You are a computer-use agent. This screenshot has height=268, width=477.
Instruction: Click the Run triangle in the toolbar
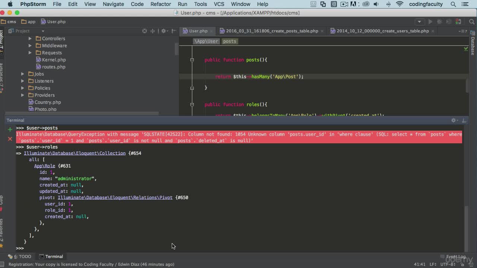pos(430,22)
